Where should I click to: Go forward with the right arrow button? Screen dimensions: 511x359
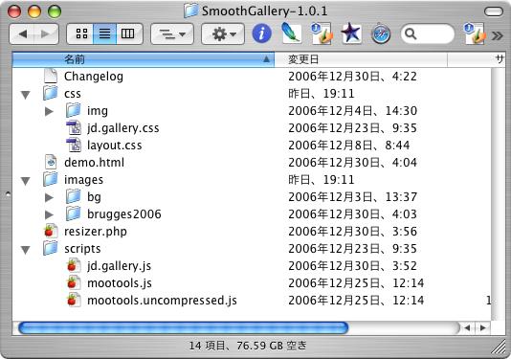point(46,34)
